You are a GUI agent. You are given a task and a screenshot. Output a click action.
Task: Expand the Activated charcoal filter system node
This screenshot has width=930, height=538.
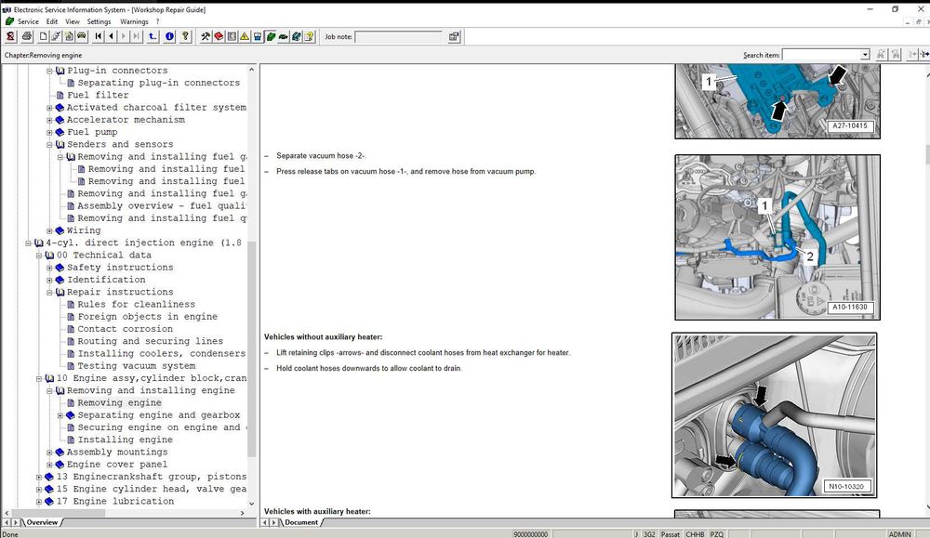click(x=50, y=108)
